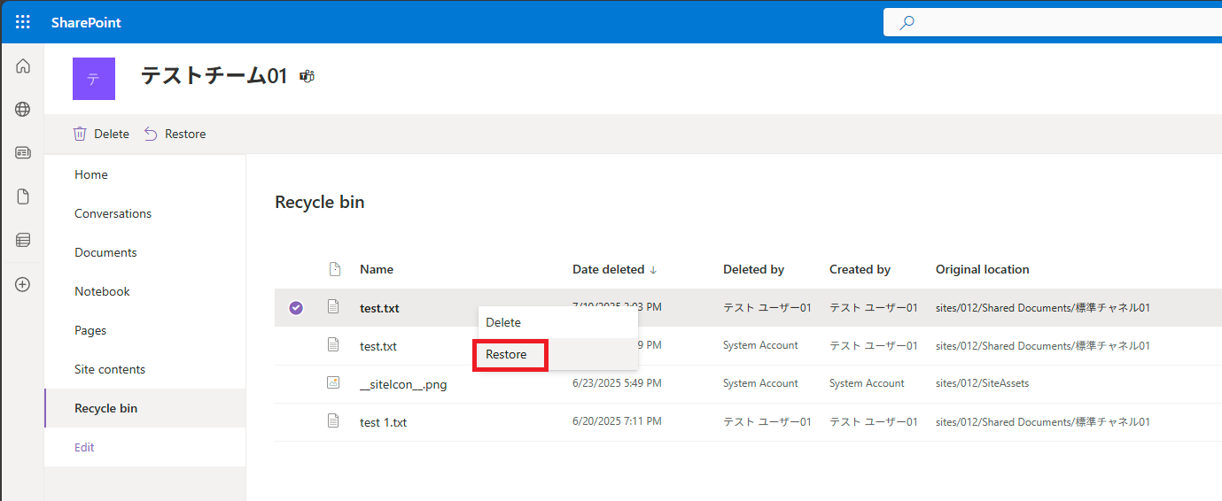Image resolution: width=1222 pixels, height=501 pixels.
Task: Click the search magnifier icon
Action: (907, 23)
